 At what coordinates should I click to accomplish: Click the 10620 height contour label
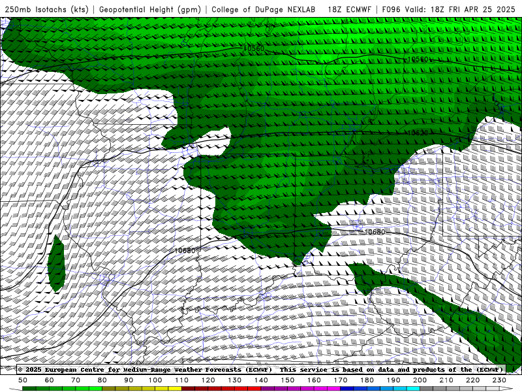[x=418, y=133]
